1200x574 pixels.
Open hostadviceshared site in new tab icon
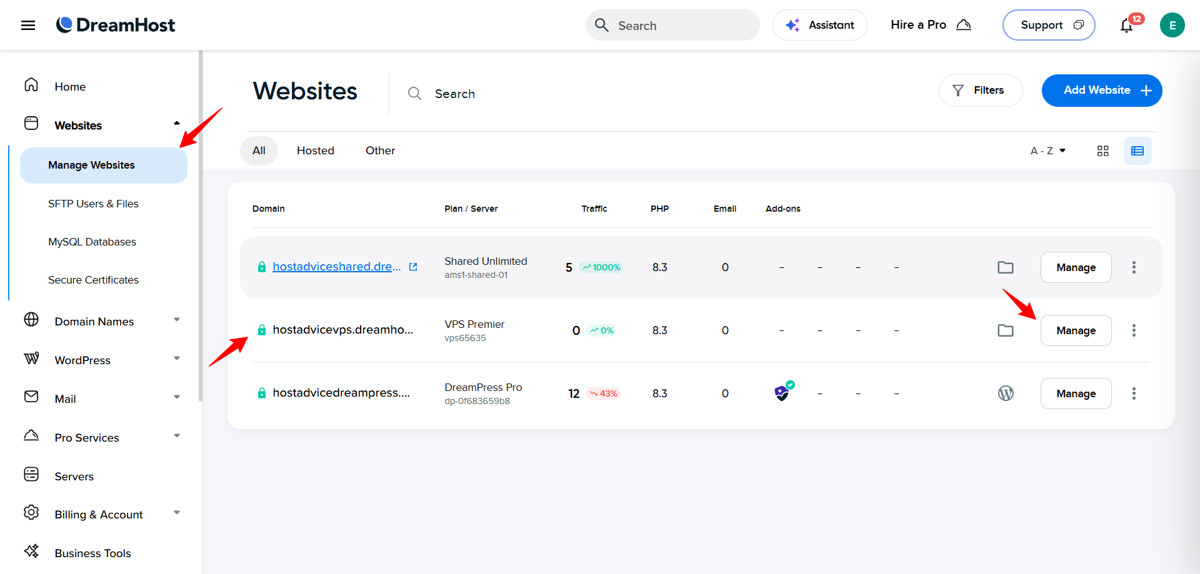click(x=413, y=267)
